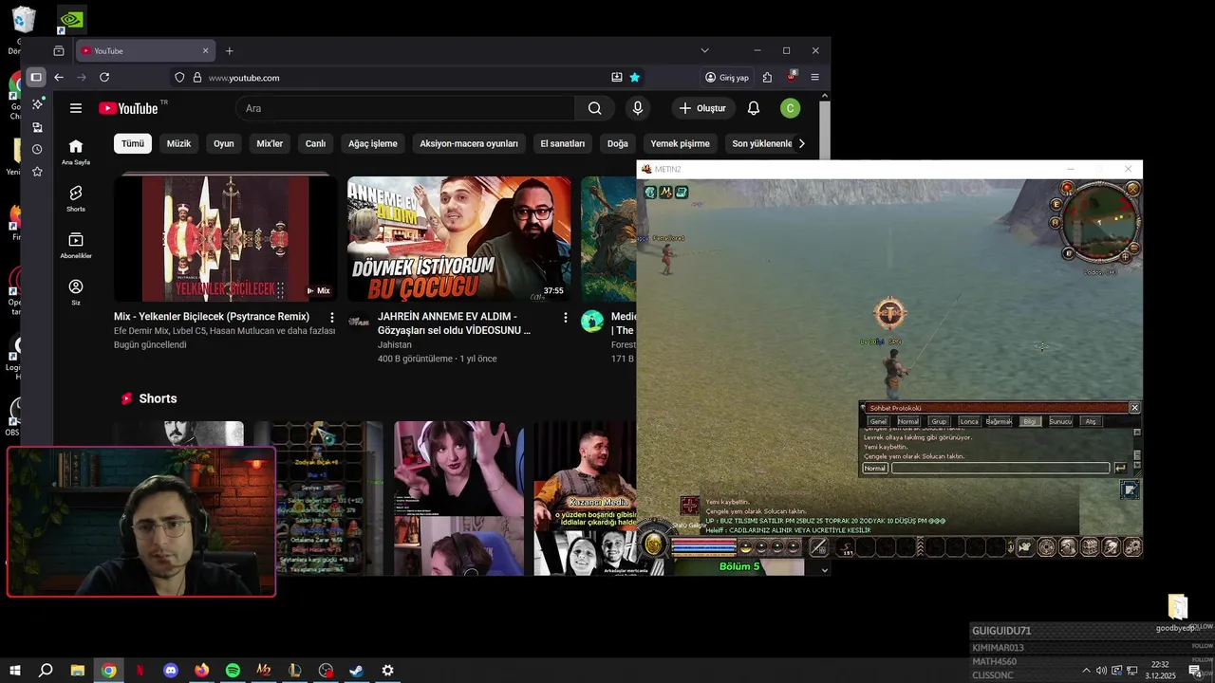This screenshot has height=683, width=1215.
Task: Toggle the Atış chat filter
Action: click(x=1091, y=421)
